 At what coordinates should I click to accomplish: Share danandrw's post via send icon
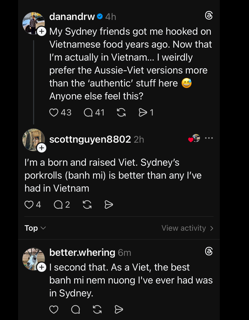143,113
